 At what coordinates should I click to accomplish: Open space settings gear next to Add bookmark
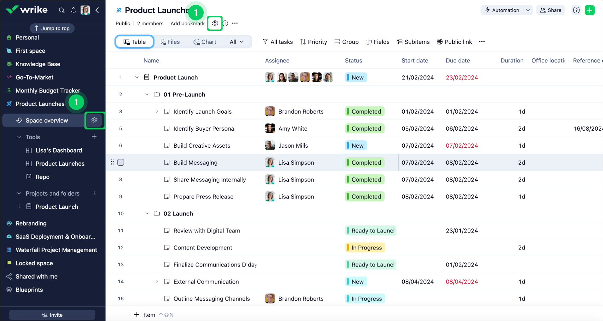(x=215, y=23)
